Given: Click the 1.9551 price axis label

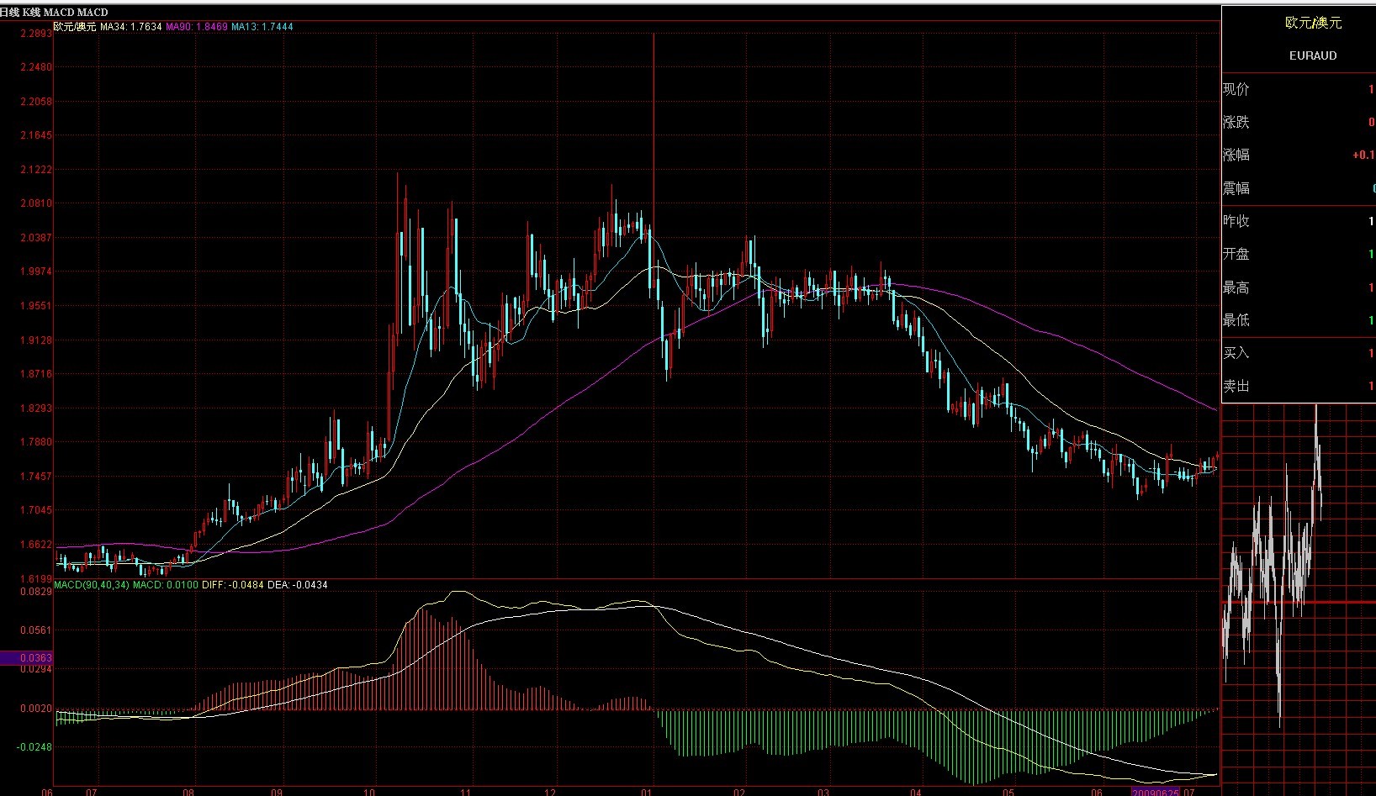Looking at the screenshot, I should [36, 306].
